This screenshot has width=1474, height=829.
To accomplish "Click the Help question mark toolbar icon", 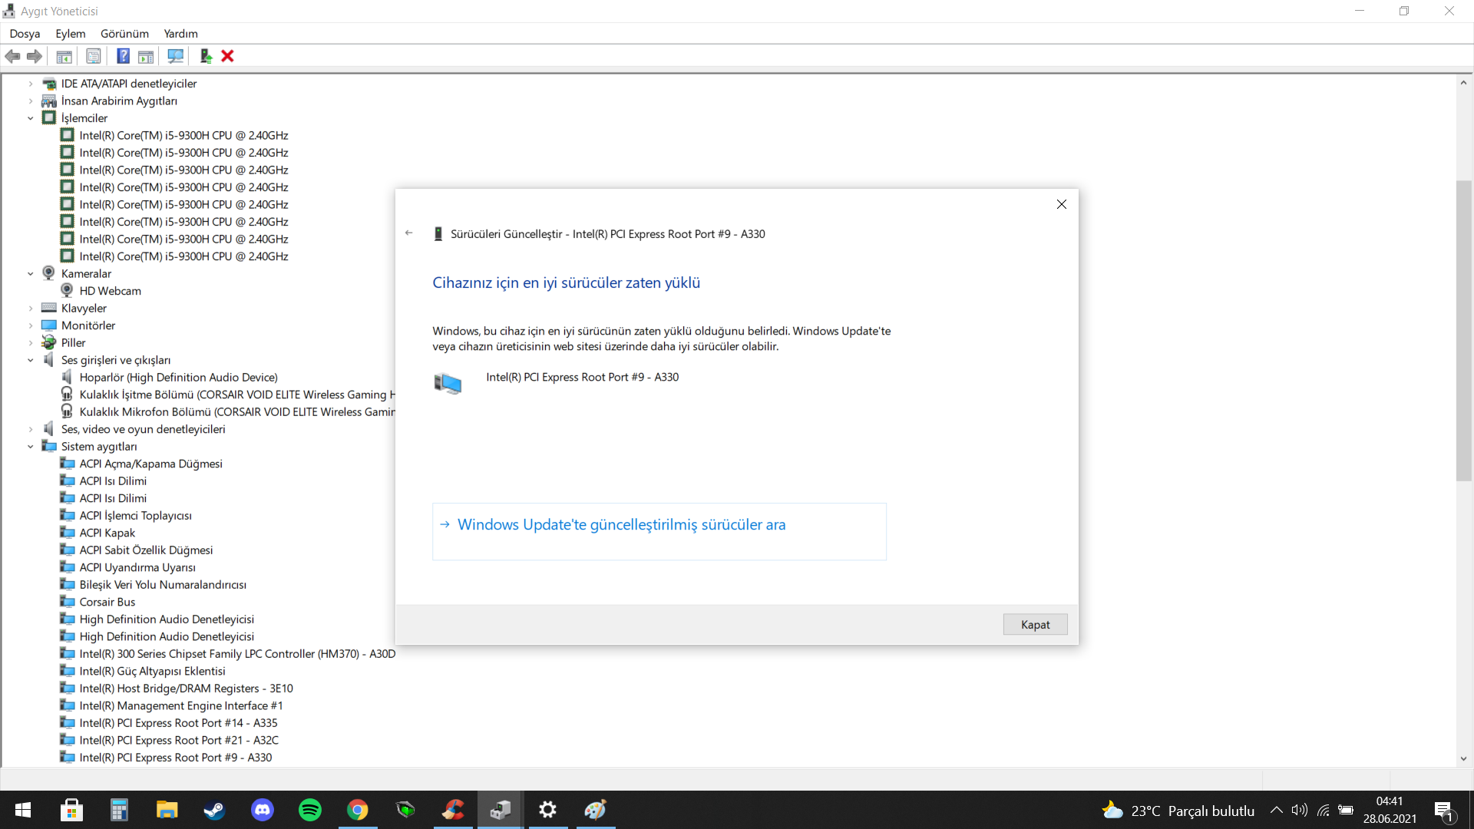I will click(123, 56).
